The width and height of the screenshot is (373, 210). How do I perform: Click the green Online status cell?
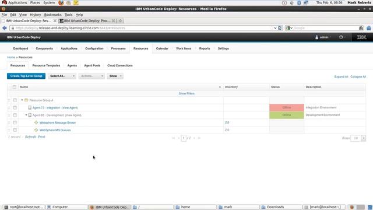tap(287, 115)
